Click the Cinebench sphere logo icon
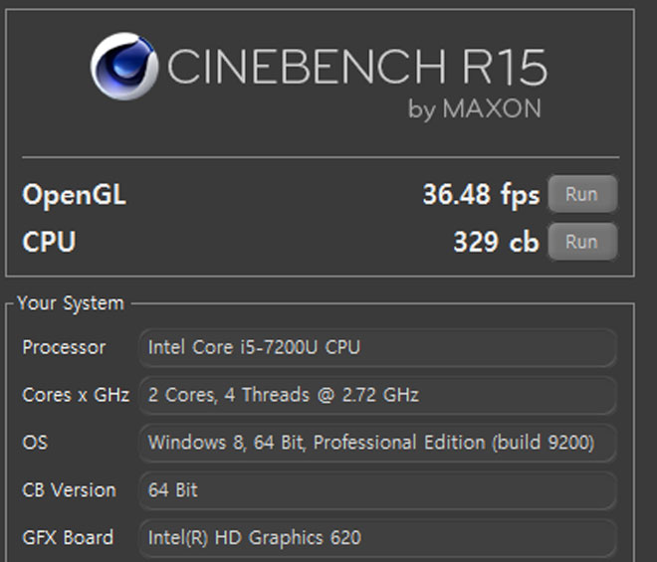The image size is (657, 562). tap(124, 67)
